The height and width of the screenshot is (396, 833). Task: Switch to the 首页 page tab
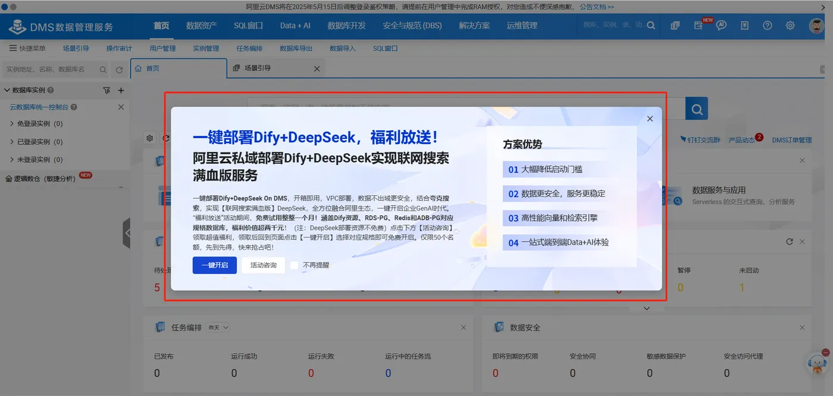pos(178,68)
